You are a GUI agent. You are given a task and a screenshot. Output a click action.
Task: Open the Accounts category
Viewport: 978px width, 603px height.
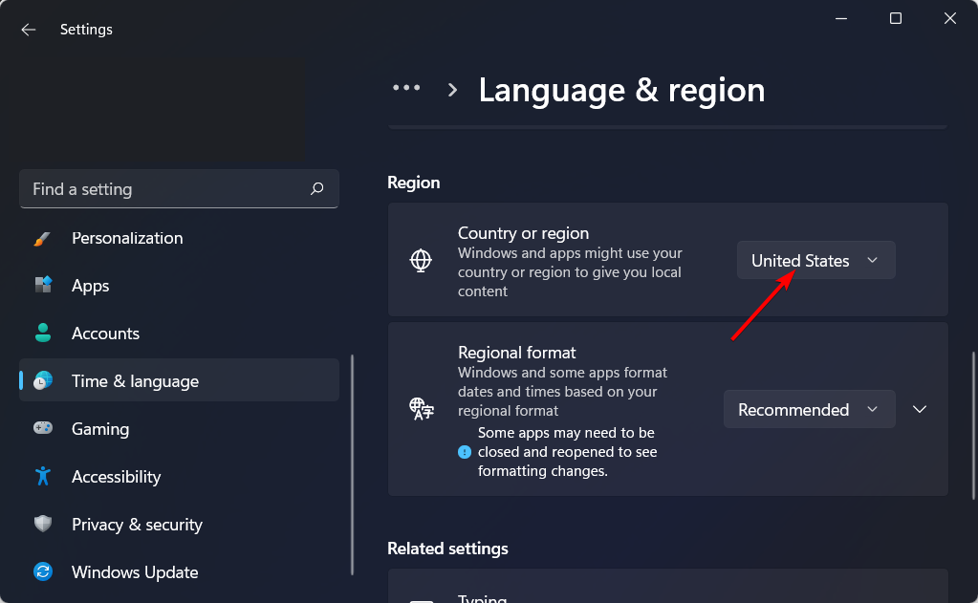tap(179, 333)
